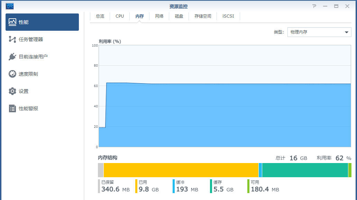Open the 设置 sidebar item
Image resolution: width=357 pixels, height=200 pixels.
click(42, 91)
